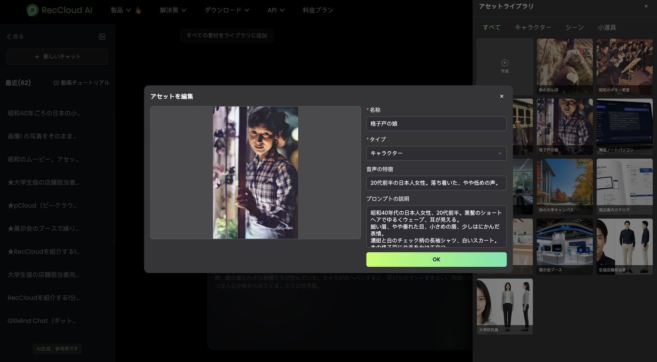Select the 生協店舗担当者 thumbnail
Screen dimensions: 657x362
click(x=625, y=246)
